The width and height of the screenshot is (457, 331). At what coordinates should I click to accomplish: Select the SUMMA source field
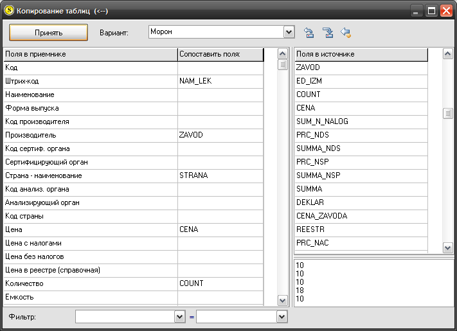pos(361,190)
